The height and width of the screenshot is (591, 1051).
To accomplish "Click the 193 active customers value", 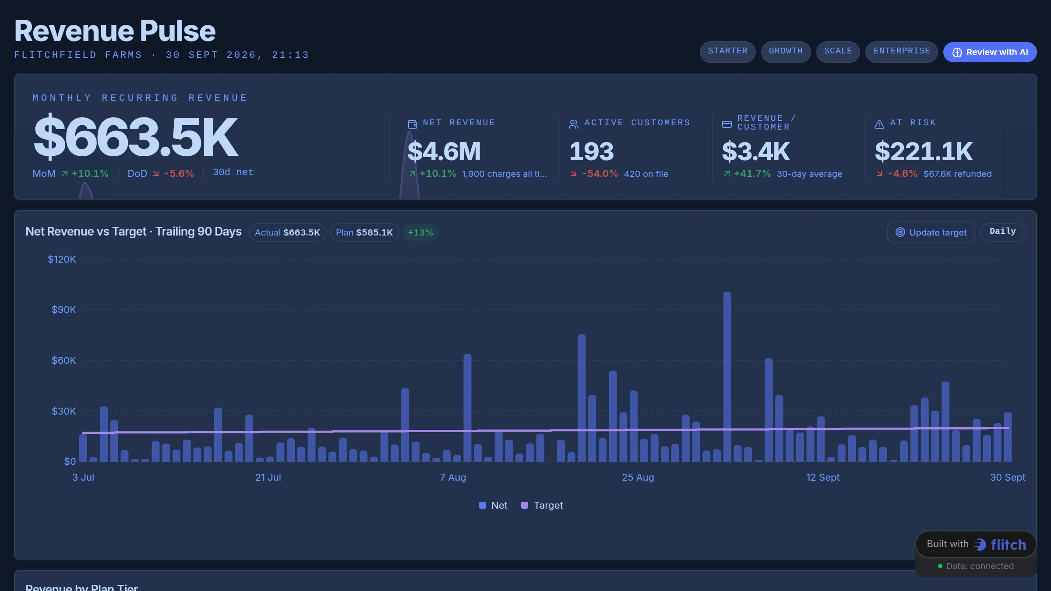I will pyautogui.click(x=592, y=151).
